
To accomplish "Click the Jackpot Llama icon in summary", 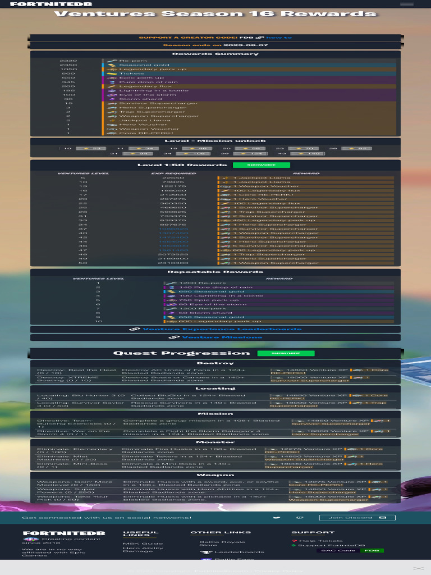I will click(112, 120).
